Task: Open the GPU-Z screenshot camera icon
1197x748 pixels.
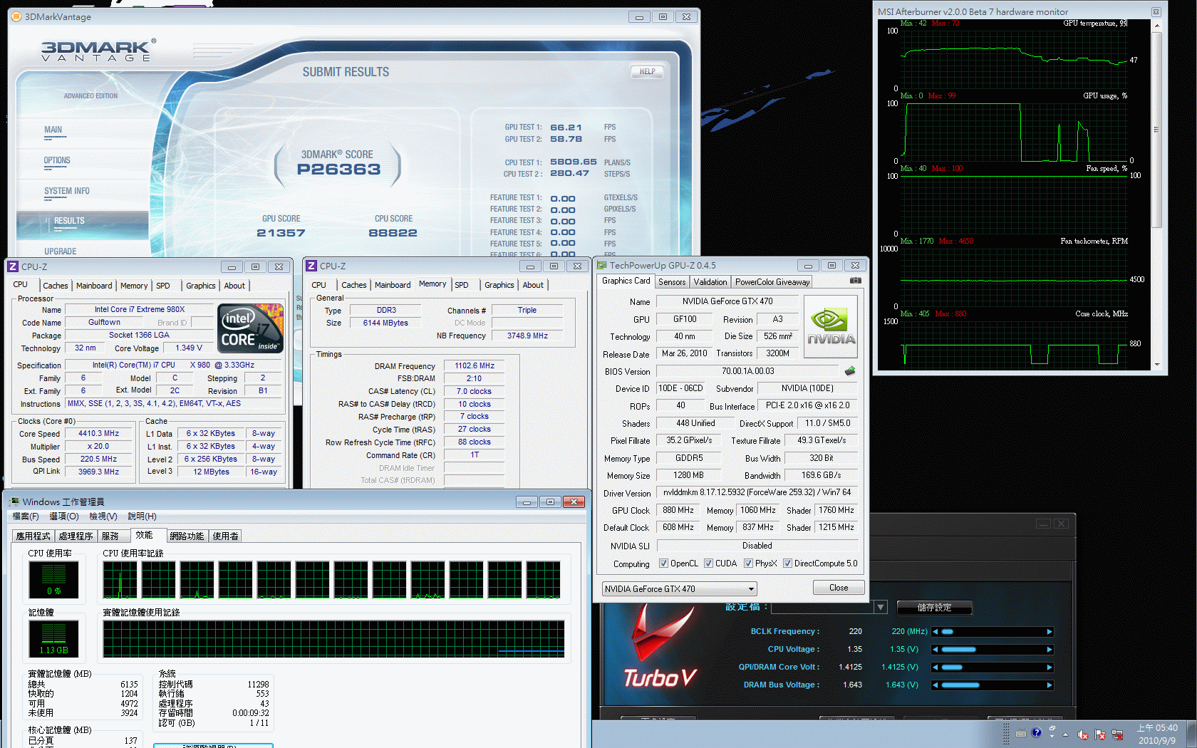Action: coord(856,281)
